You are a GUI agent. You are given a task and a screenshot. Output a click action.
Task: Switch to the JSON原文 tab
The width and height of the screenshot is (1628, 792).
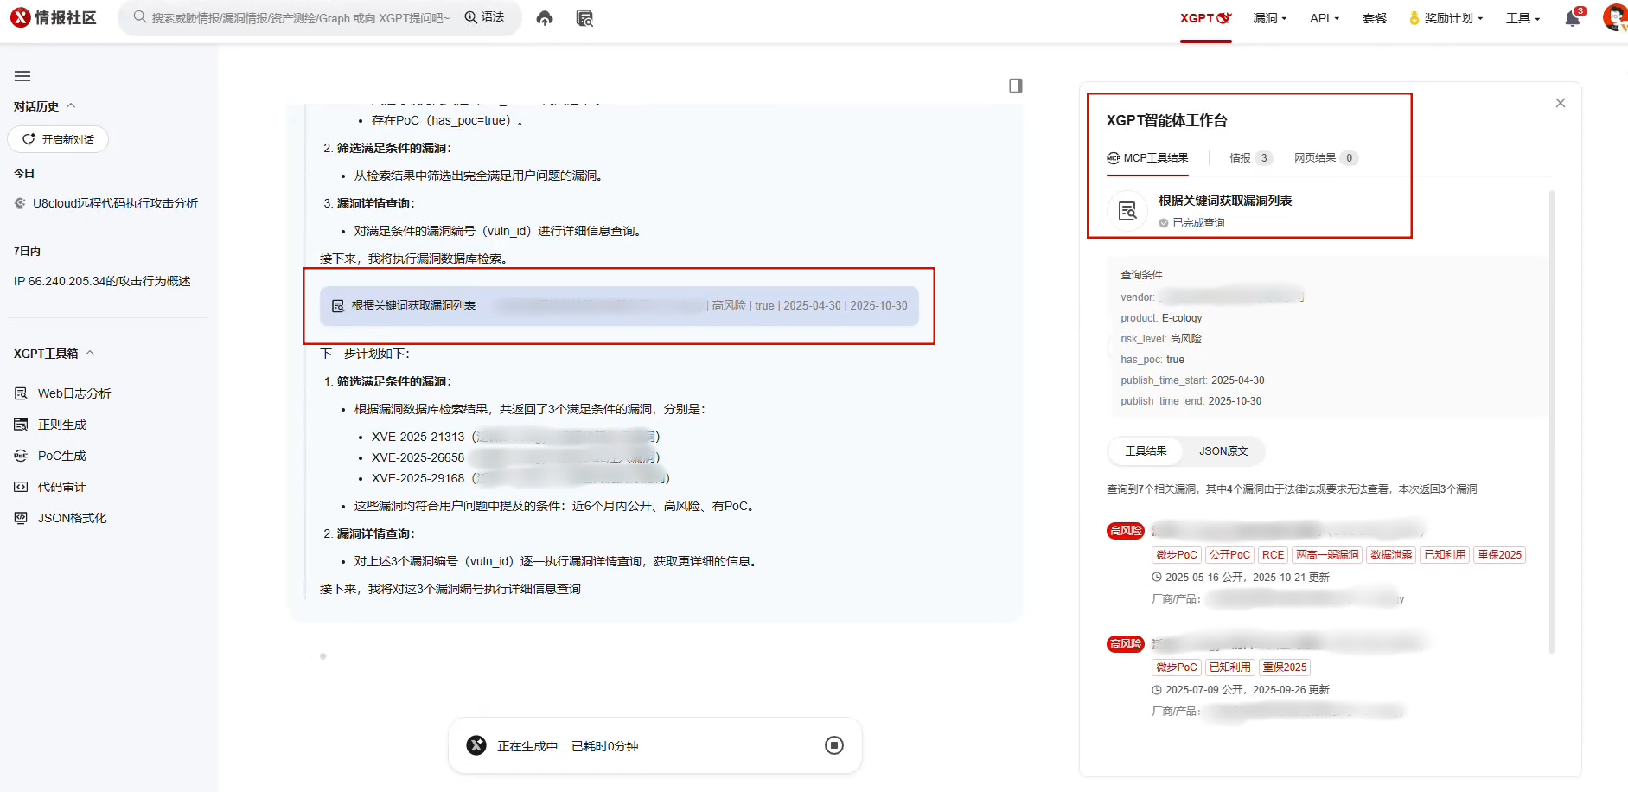1223,451
